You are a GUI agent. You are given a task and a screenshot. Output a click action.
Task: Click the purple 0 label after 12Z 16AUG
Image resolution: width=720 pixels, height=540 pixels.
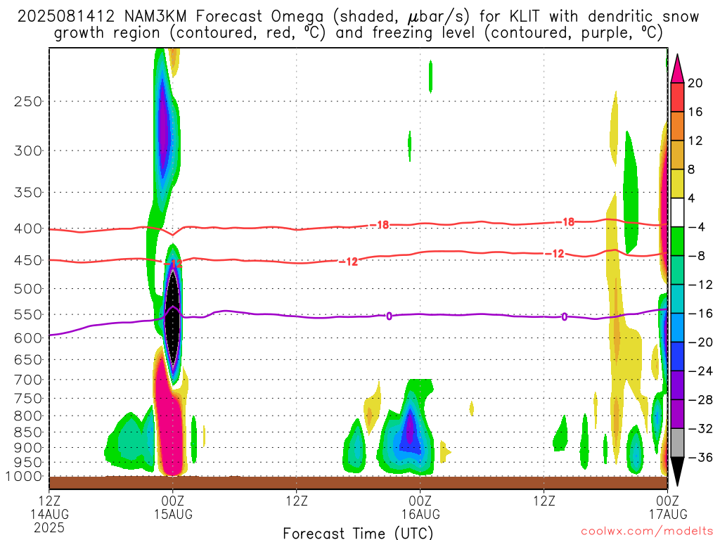click(x=565, y=316)
